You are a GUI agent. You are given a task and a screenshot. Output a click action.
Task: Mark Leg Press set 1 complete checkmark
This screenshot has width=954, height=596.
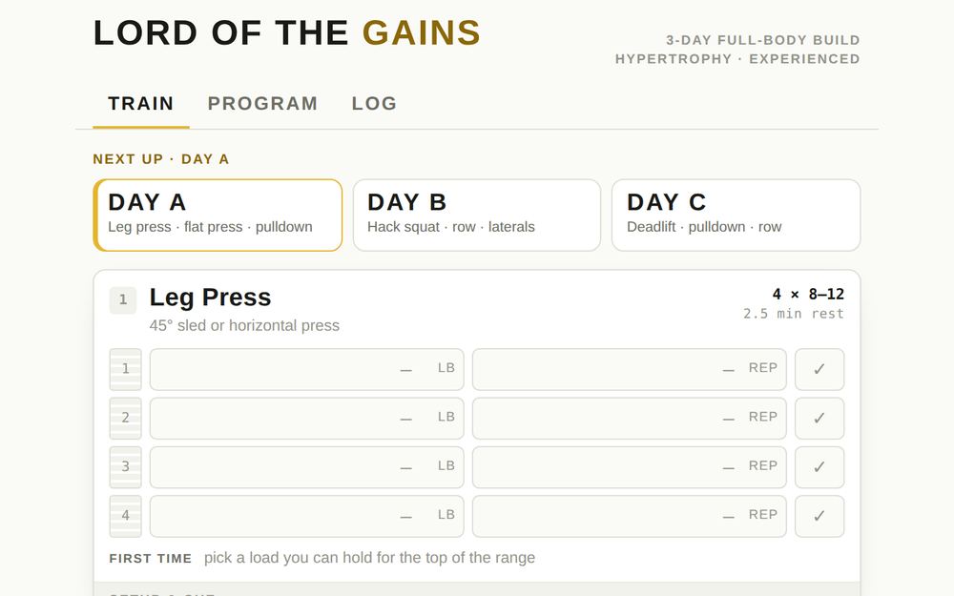[819, 369]
